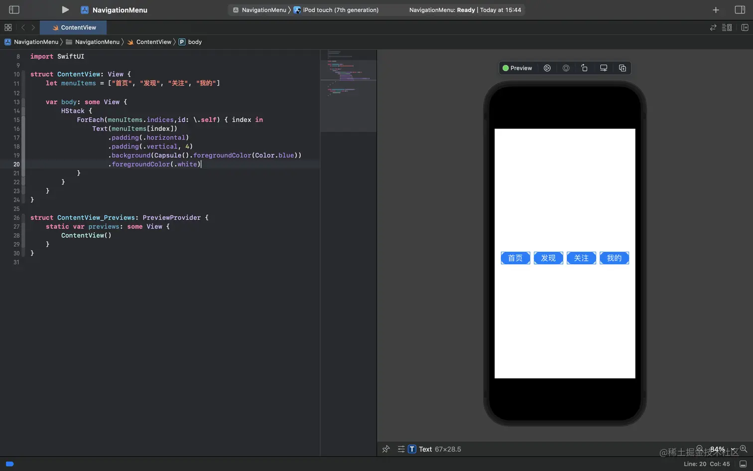Image resolution: width=753 pixels, height=471 pixels.
Task: Click the minimap code overview
Action: pos(348,91)
